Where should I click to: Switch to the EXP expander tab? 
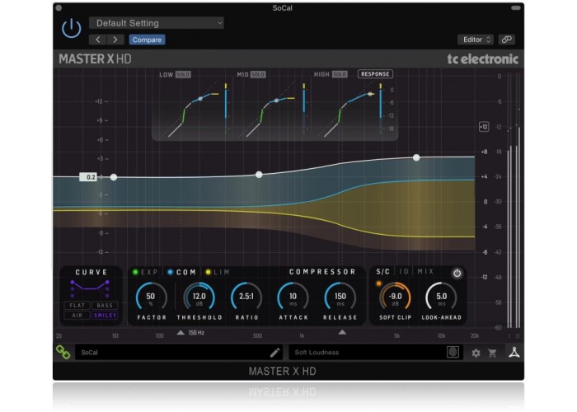(x=145, y=272)
